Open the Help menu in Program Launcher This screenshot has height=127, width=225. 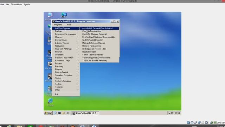69,25
